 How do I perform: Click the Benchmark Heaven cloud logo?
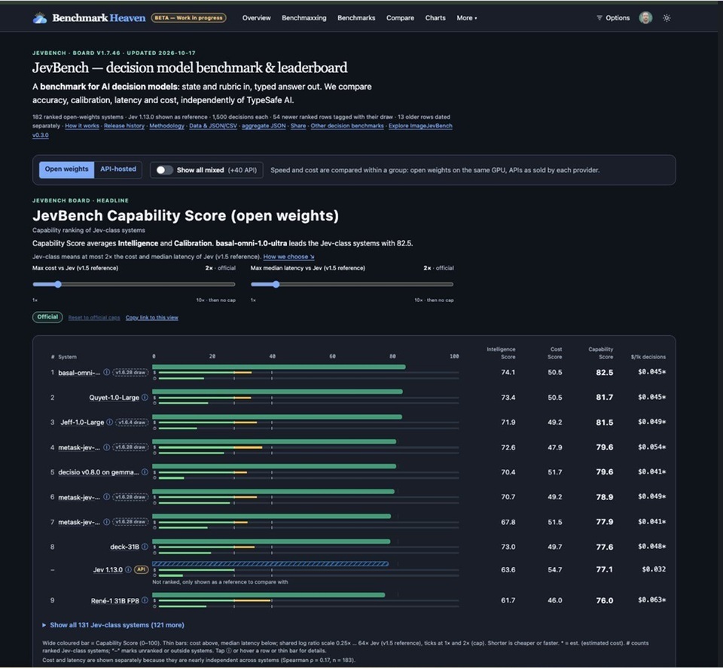40,18
